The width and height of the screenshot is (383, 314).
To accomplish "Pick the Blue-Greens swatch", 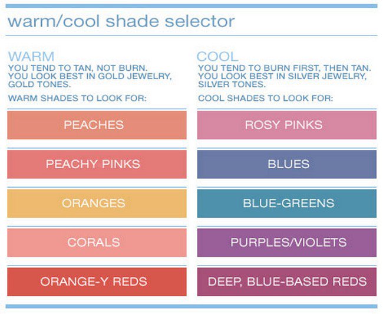I will pos(286,204).
